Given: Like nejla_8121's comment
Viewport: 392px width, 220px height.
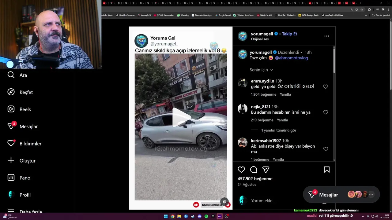Looking at the screenshot, I should coord(326,112).
